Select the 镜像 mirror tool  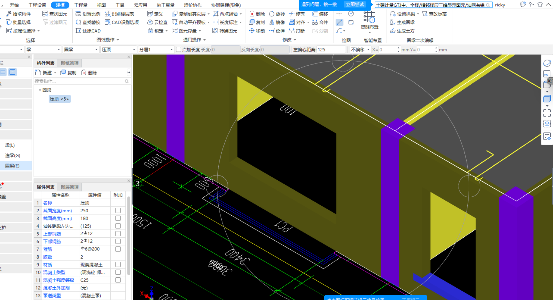click(277, 22)
